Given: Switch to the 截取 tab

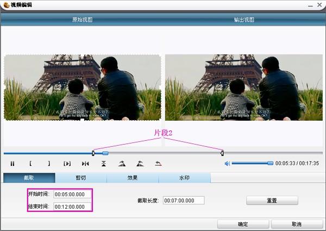Looking at the screenshot, I should point(29,178).
